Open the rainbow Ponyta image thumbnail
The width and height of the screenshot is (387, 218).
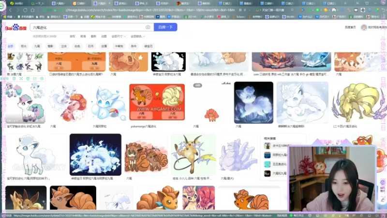pos(25,103)
